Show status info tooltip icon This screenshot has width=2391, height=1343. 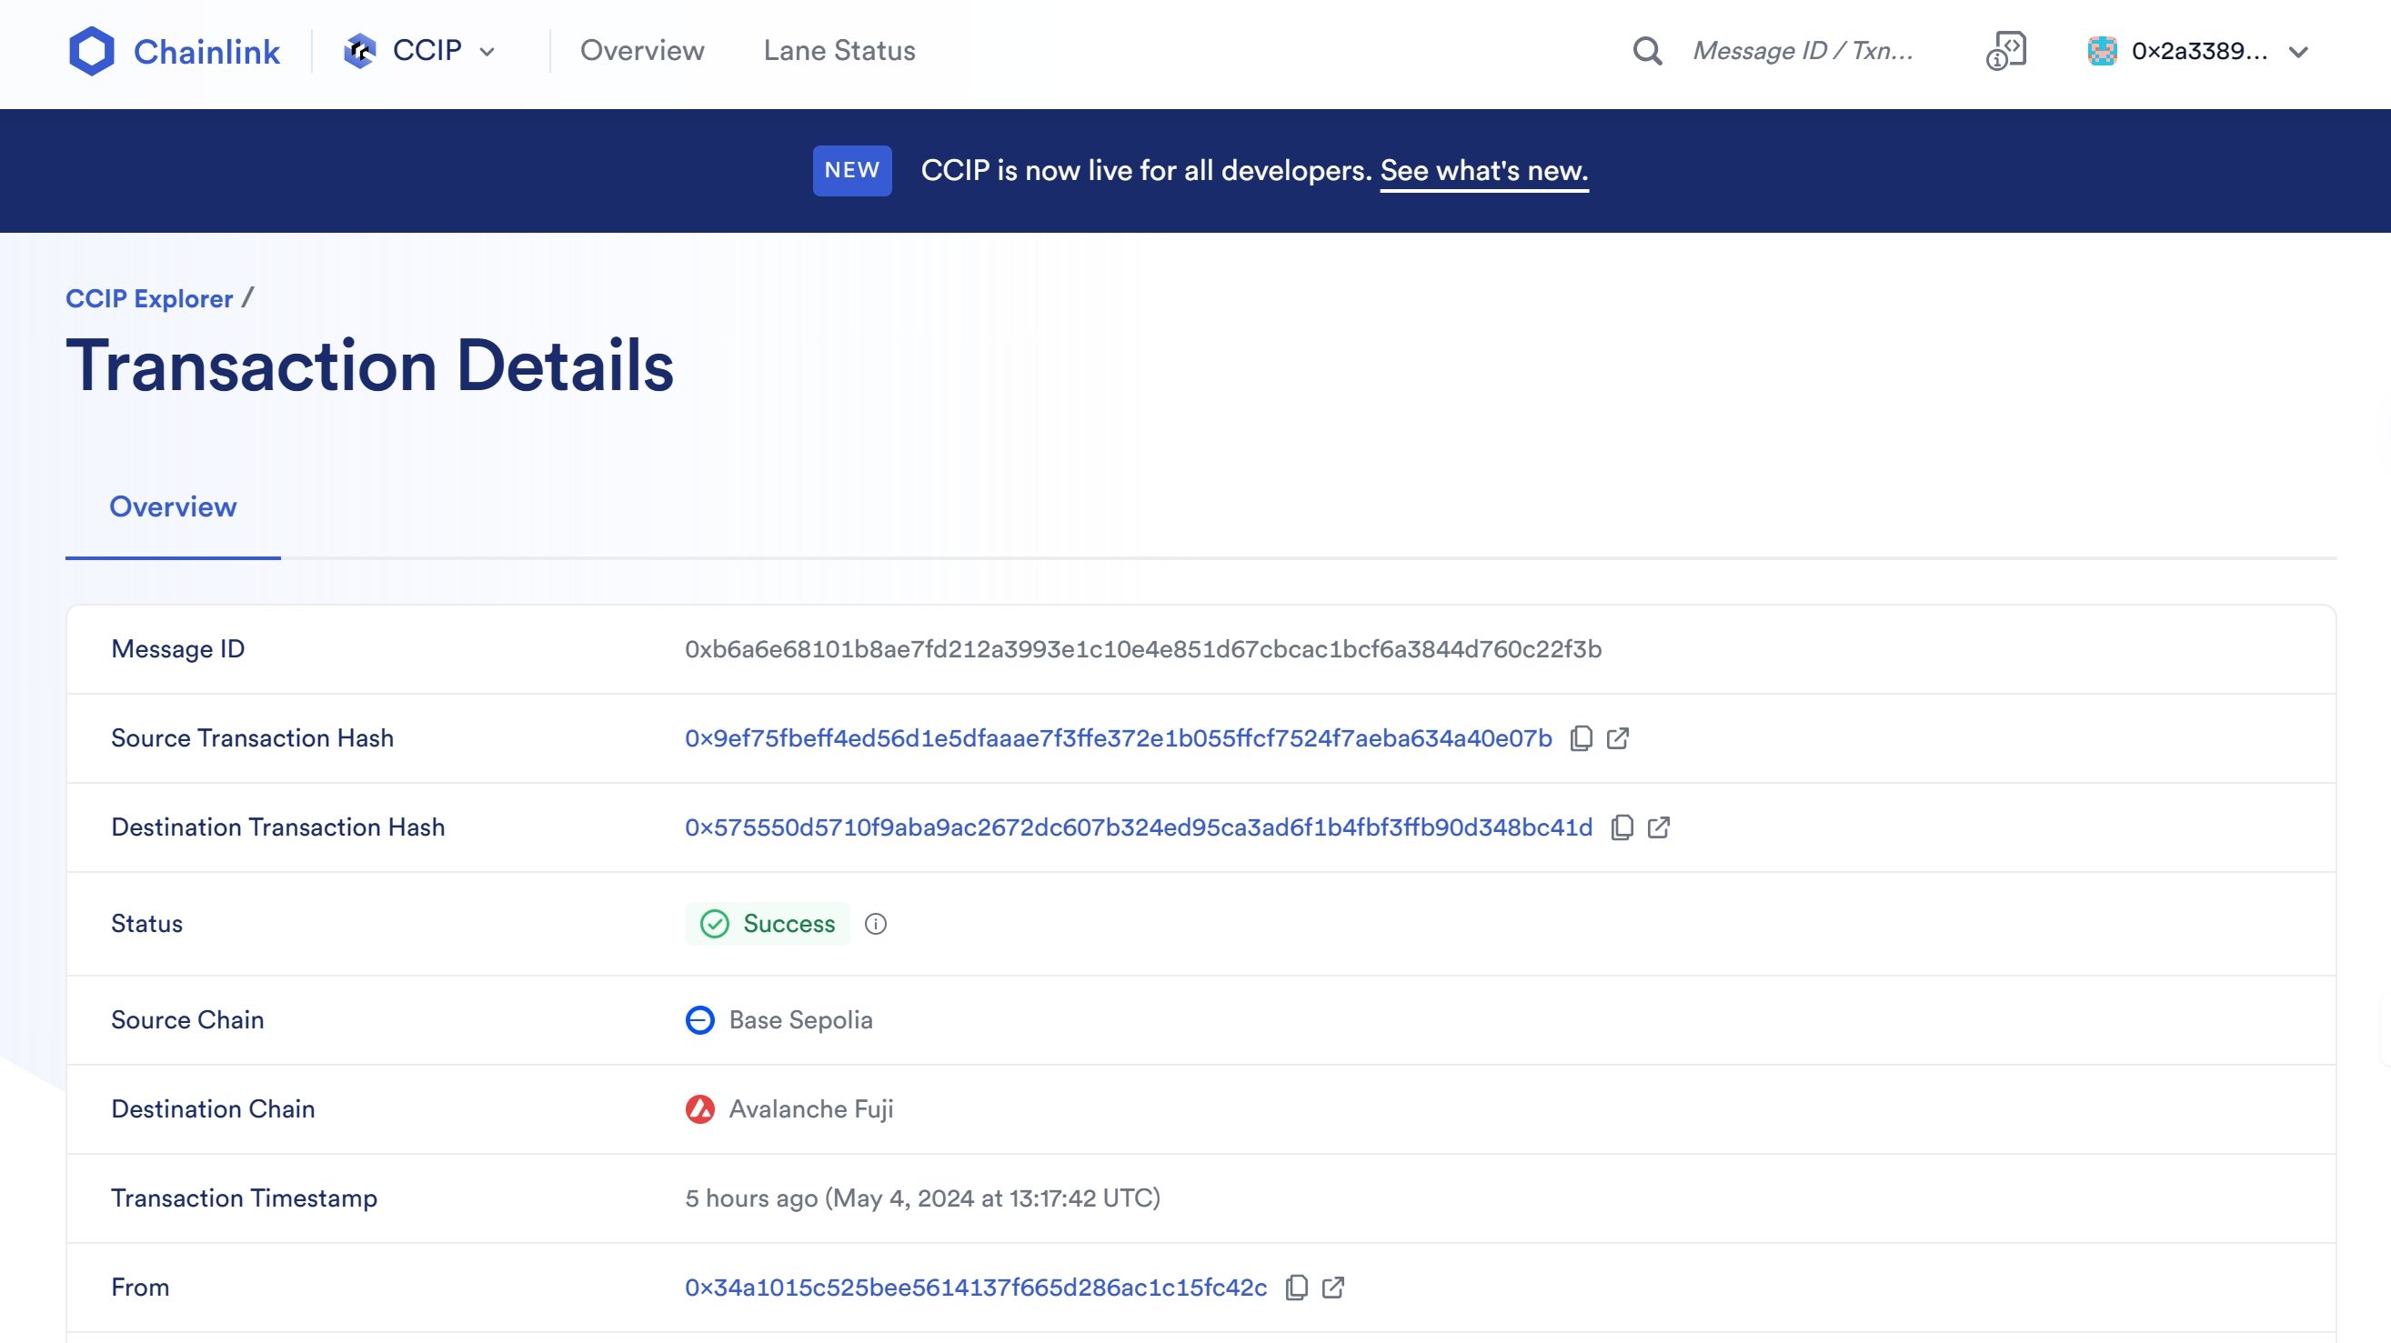coord(875,925)
